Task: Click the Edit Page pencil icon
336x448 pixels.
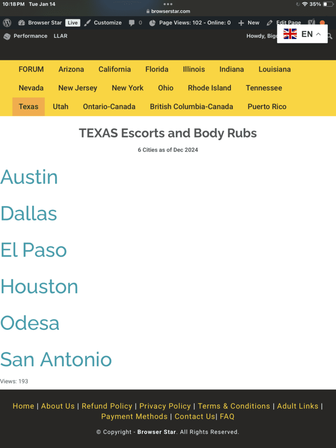Action: click(x=270, y=23)
